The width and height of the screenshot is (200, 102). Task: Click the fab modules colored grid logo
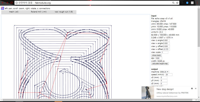point(2,8)
